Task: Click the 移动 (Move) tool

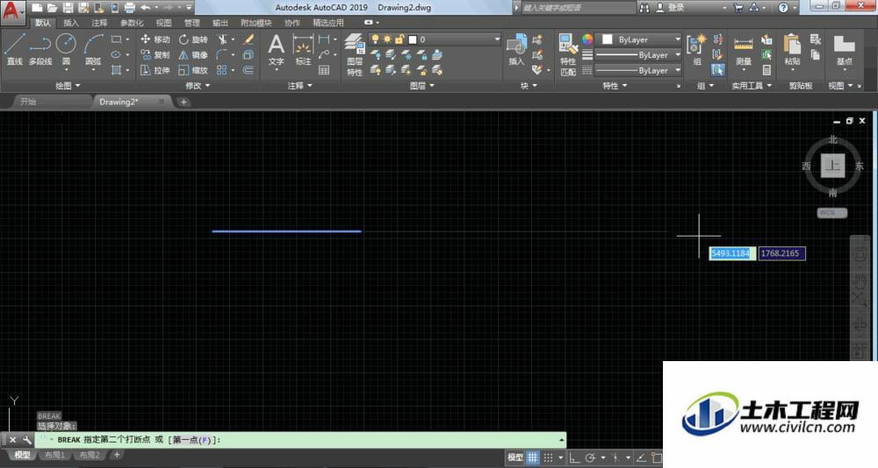Action: click(155, 39)
